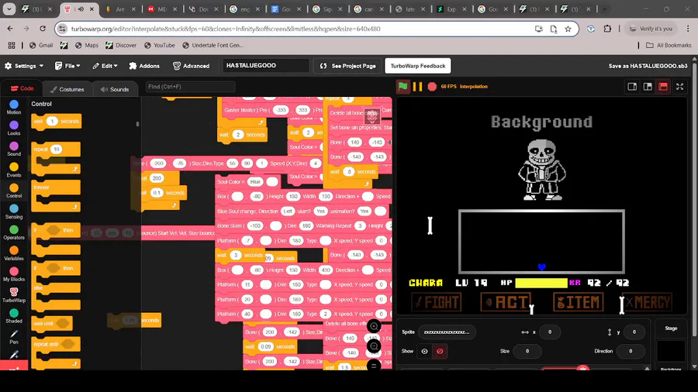
Task: Switch to Costumes tab
Action: pos(67,89)
